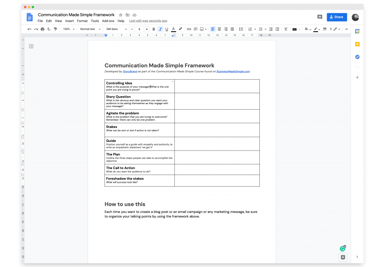385x267 pixels.
Task: Turn on justified alignment
Action: coord(232,29)
